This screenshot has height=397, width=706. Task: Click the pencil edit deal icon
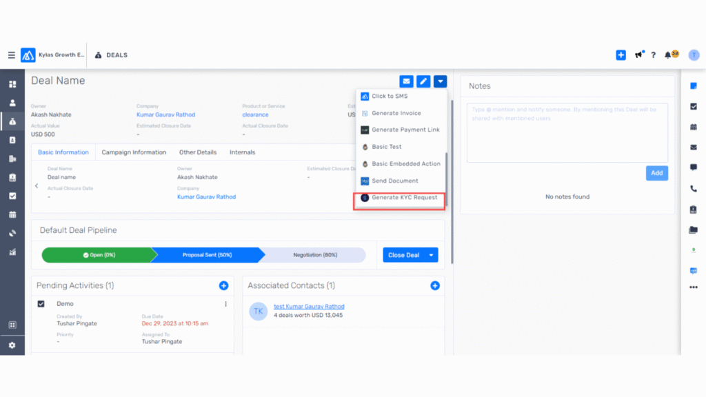tap(423, 81)
